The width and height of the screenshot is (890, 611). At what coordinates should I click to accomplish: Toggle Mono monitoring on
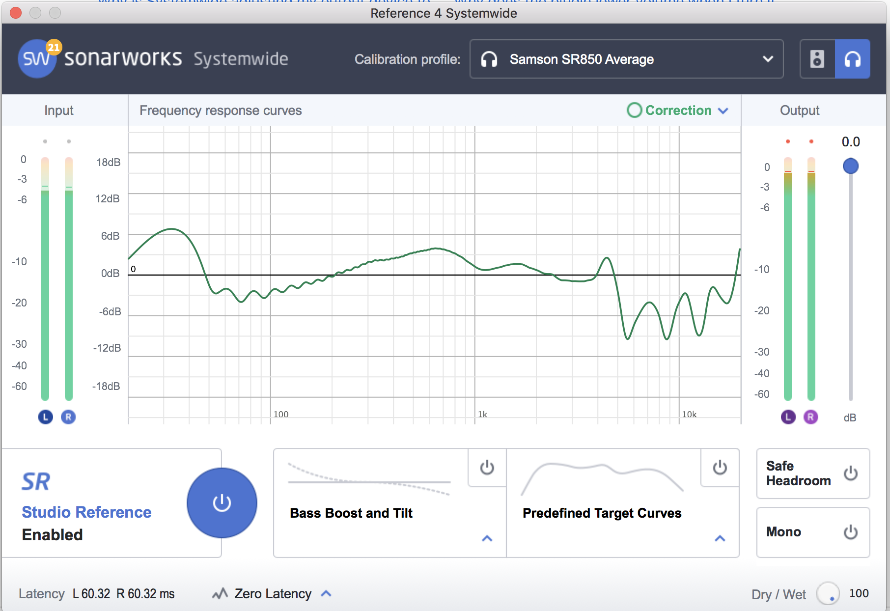[x=850, y=532]
